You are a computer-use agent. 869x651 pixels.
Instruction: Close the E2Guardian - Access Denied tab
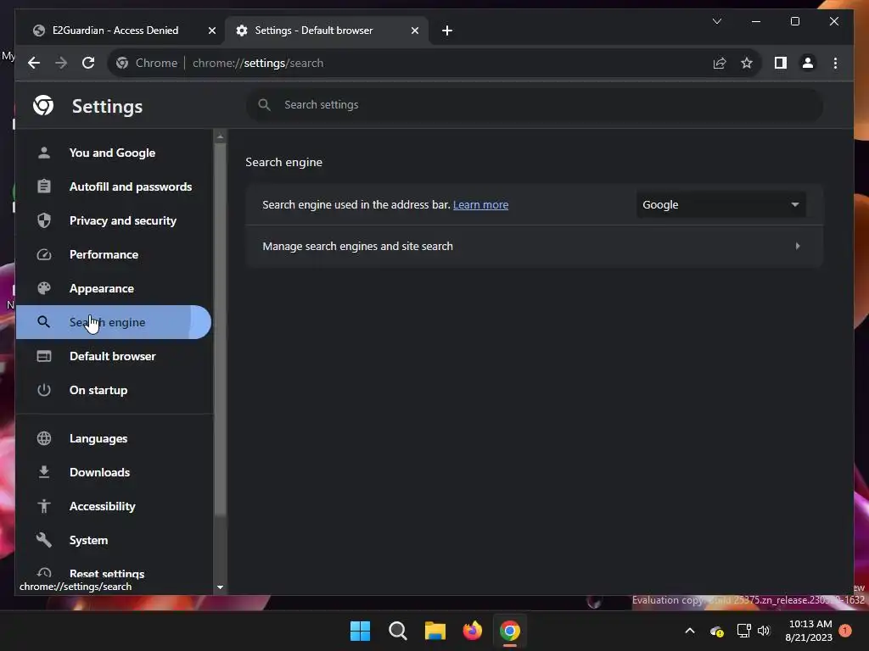[x=211, y=31]
